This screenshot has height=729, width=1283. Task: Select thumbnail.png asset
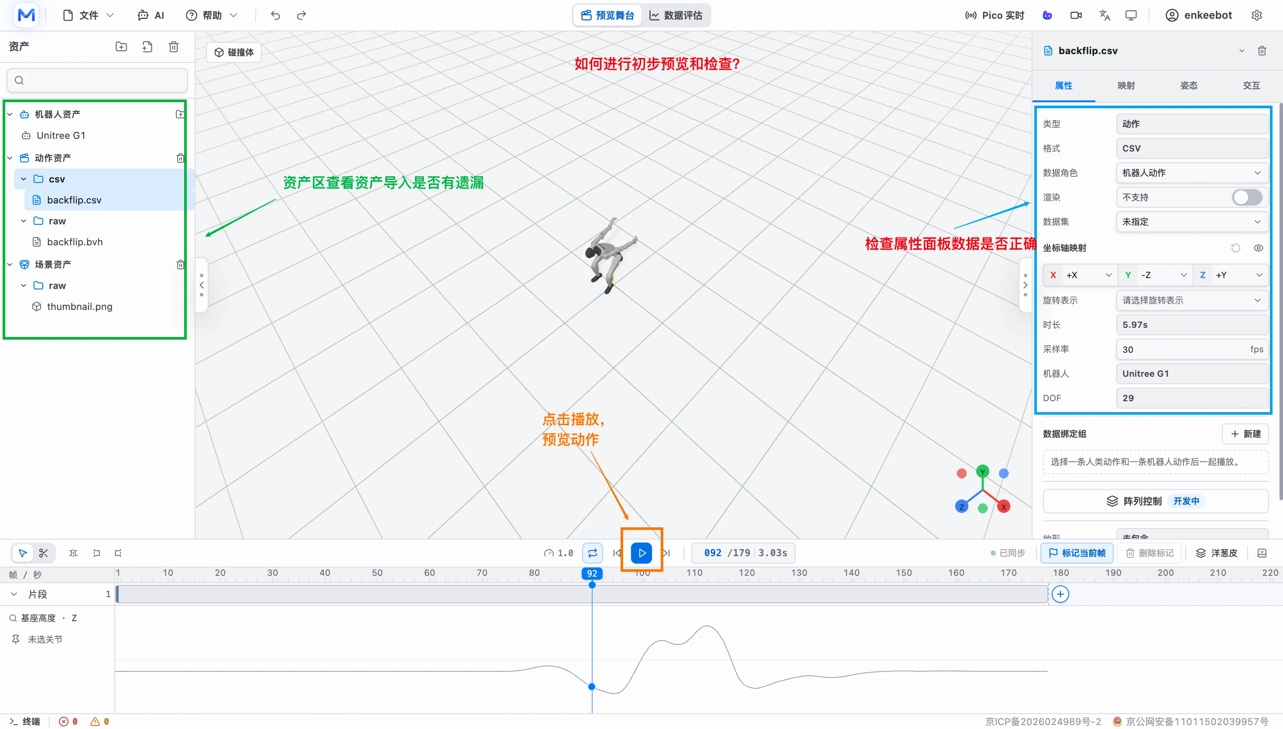pyautogui.click(x=79, y=306)
